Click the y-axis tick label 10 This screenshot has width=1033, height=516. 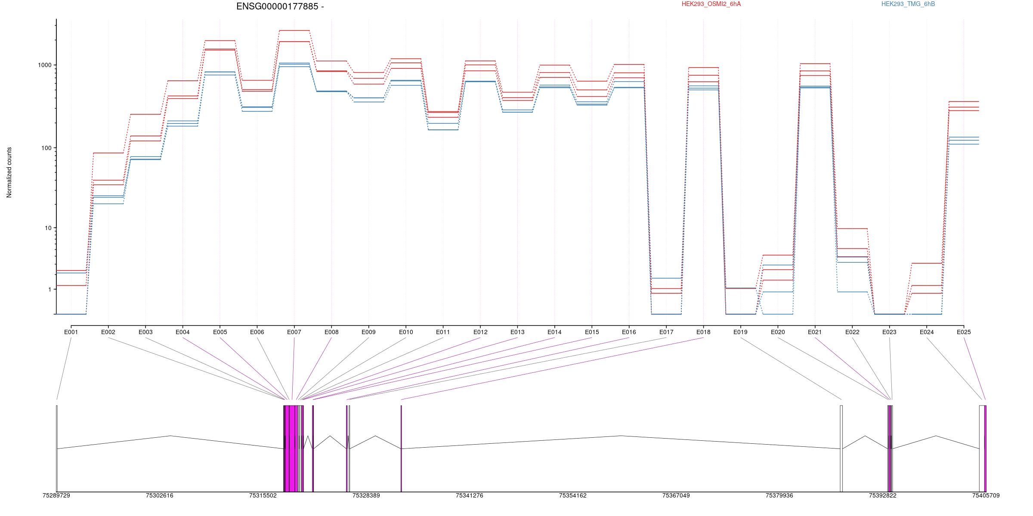pos(48,228)
